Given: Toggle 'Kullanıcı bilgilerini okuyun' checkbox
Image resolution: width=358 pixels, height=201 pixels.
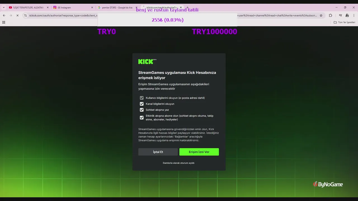Looking at the screenshot, I should click(142, 98).
